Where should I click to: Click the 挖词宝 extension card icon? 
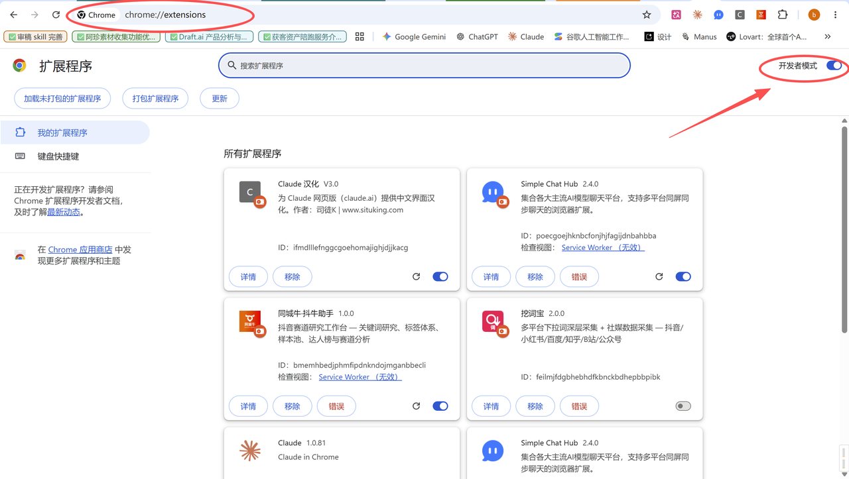coord(493,323)
